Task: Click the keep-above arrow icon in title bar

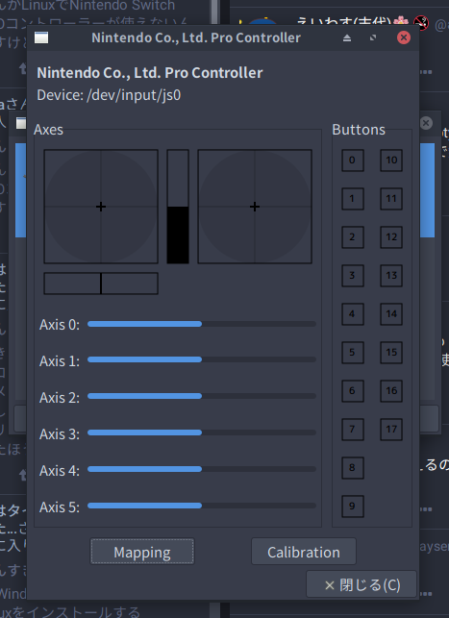Action: click(x=347, y=37)
